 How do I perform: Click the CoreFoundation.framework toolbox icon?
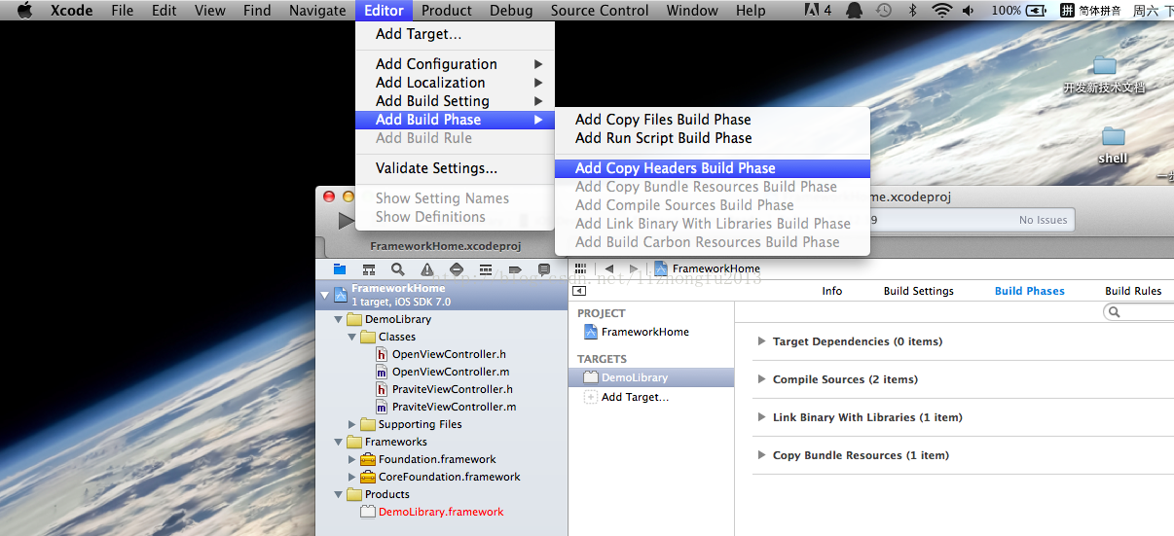368,477
